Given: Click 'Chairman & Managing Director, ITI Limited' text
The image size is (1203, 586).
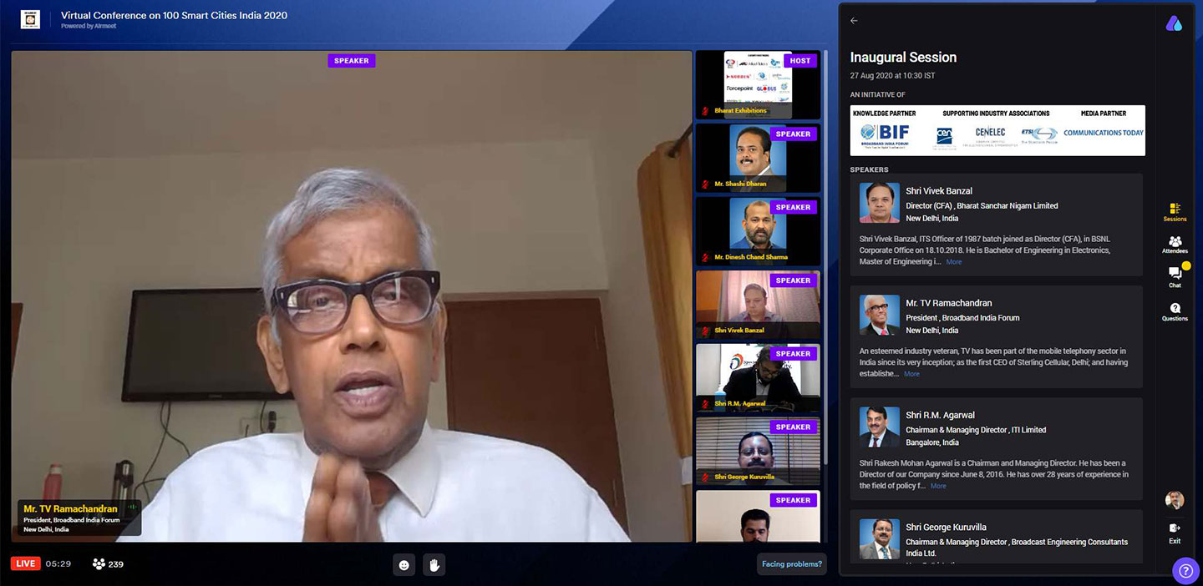Looking at the screenshot, I should click(x=976, y=430).
